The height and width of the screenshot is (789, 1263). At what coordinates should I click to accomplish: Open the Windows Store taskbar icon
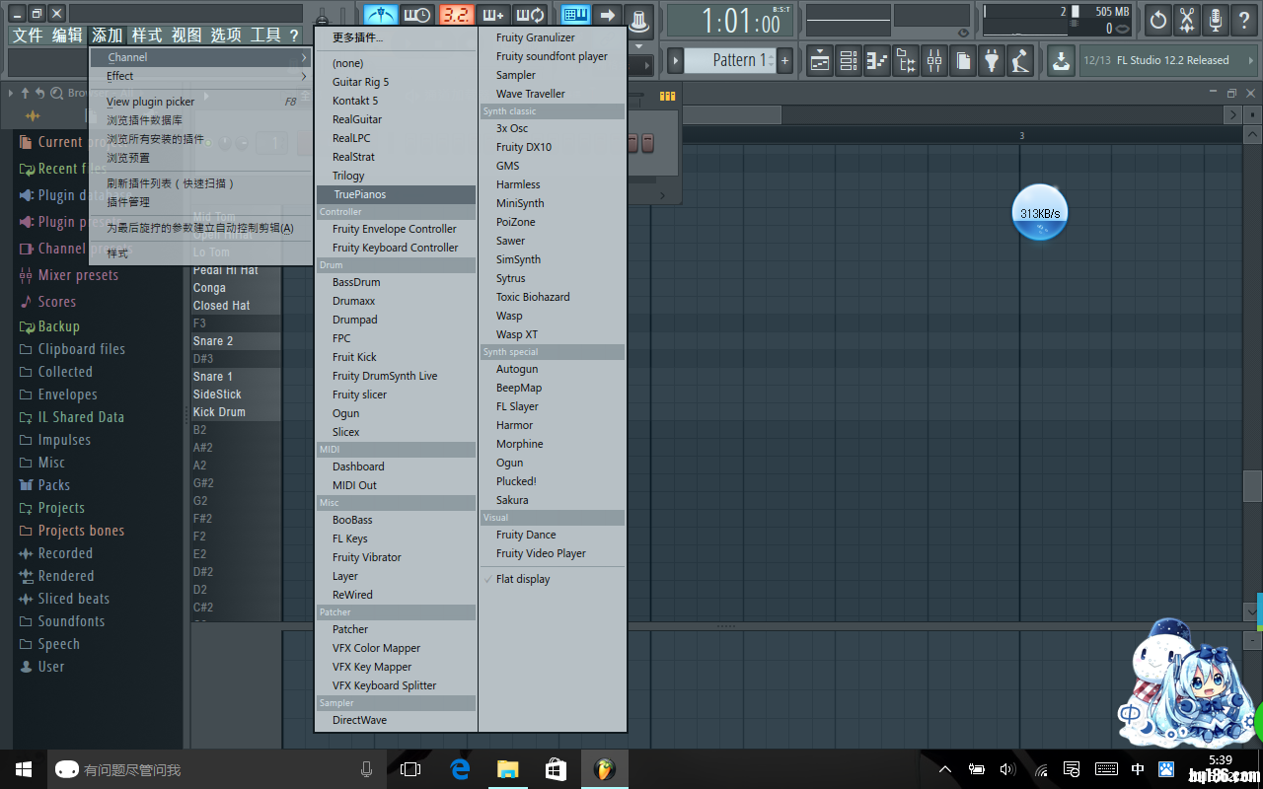pyautogui.click(x=556, y=769)
